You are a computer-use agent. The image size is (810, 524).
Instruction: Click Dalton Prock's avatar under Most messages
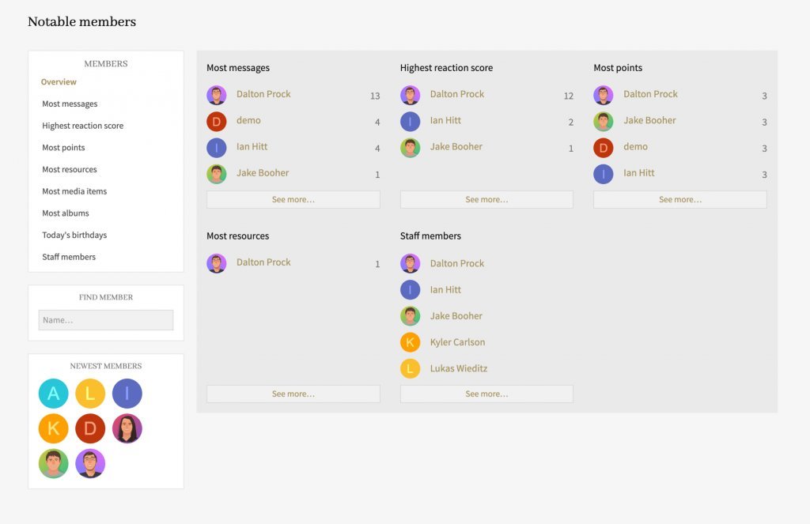217,95
